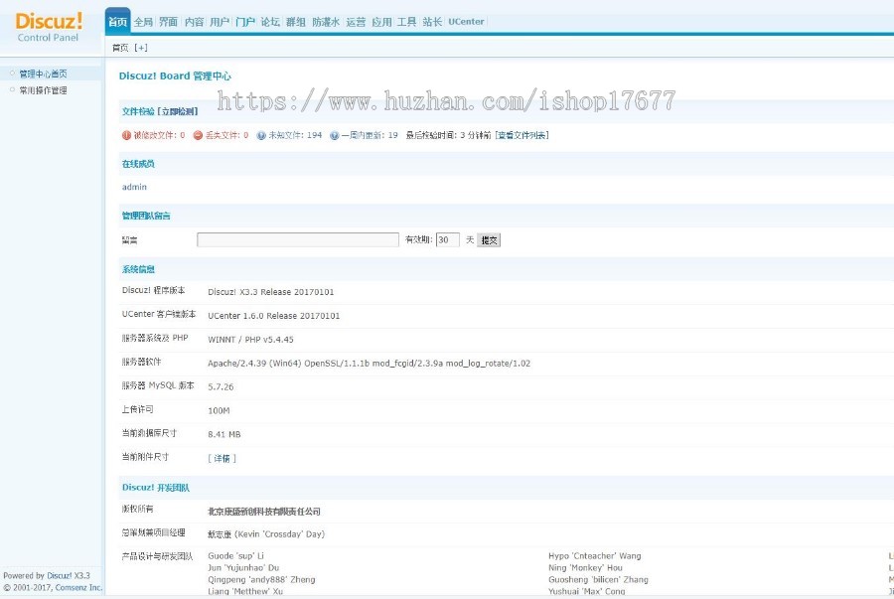
Task: Open the 工具 menu
Action: tap(406, 22)
